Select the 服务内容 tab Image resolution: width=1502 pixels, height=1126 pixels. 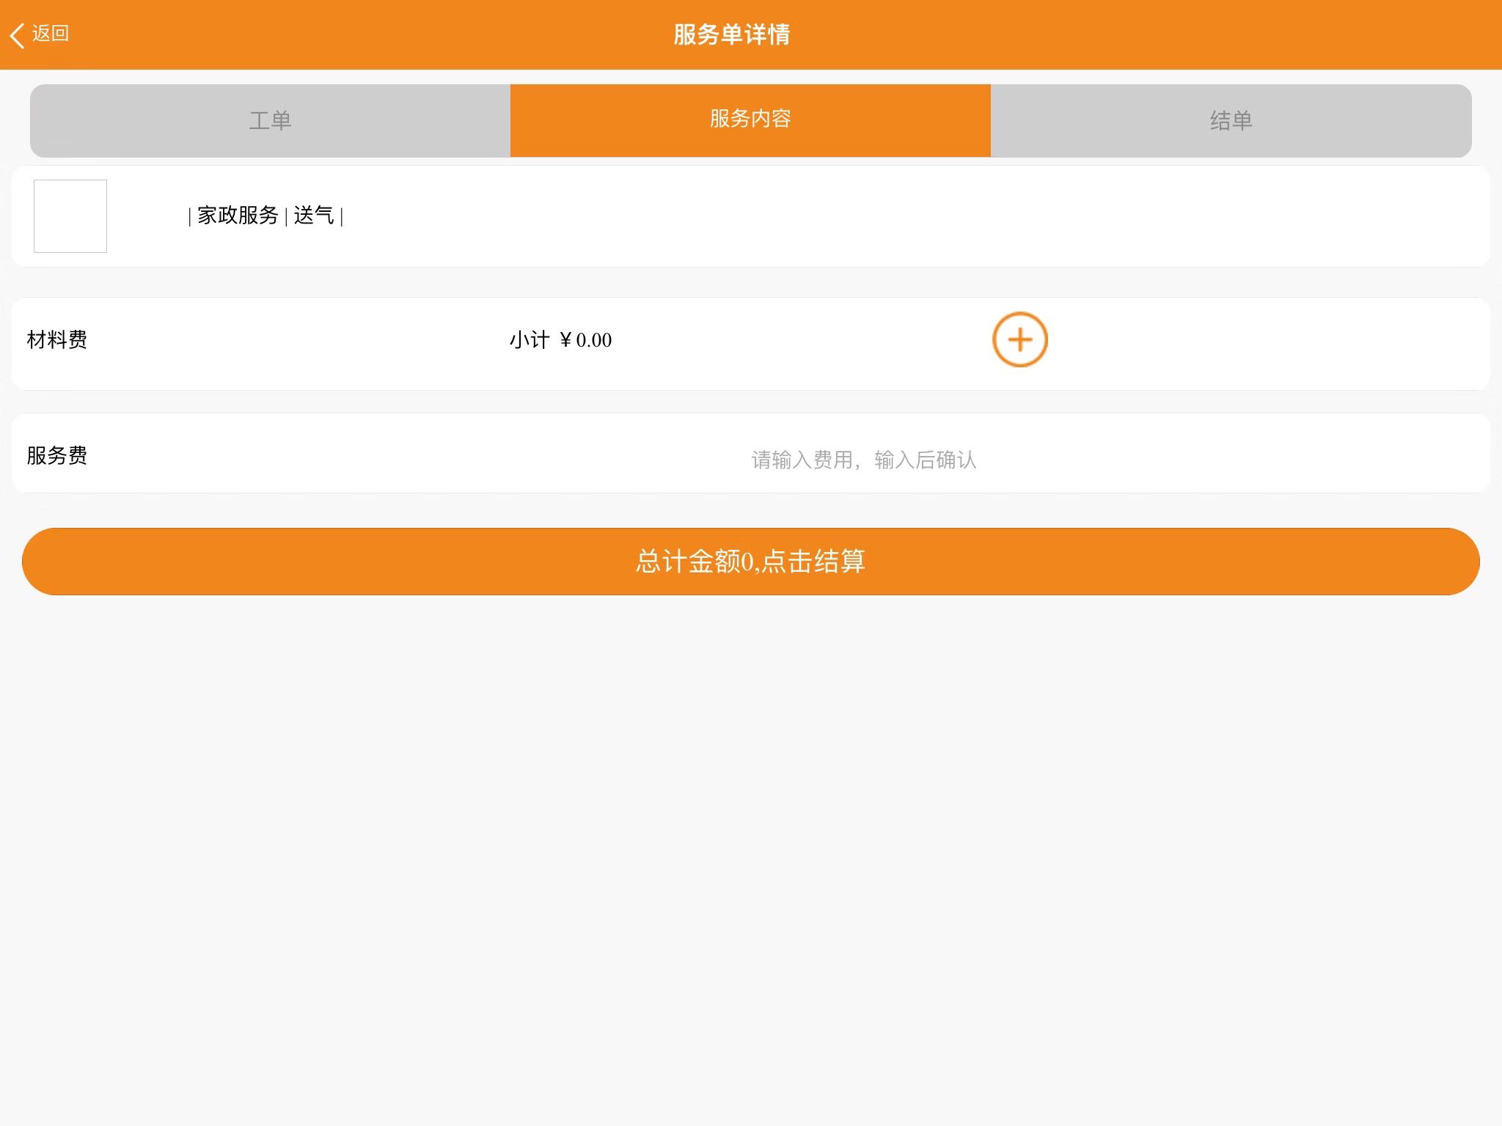pos(750,120)
